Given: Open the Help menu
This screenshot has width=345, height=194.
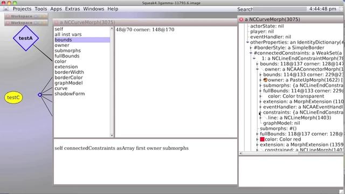Looking at the screenshot, I should pos(113,9).
